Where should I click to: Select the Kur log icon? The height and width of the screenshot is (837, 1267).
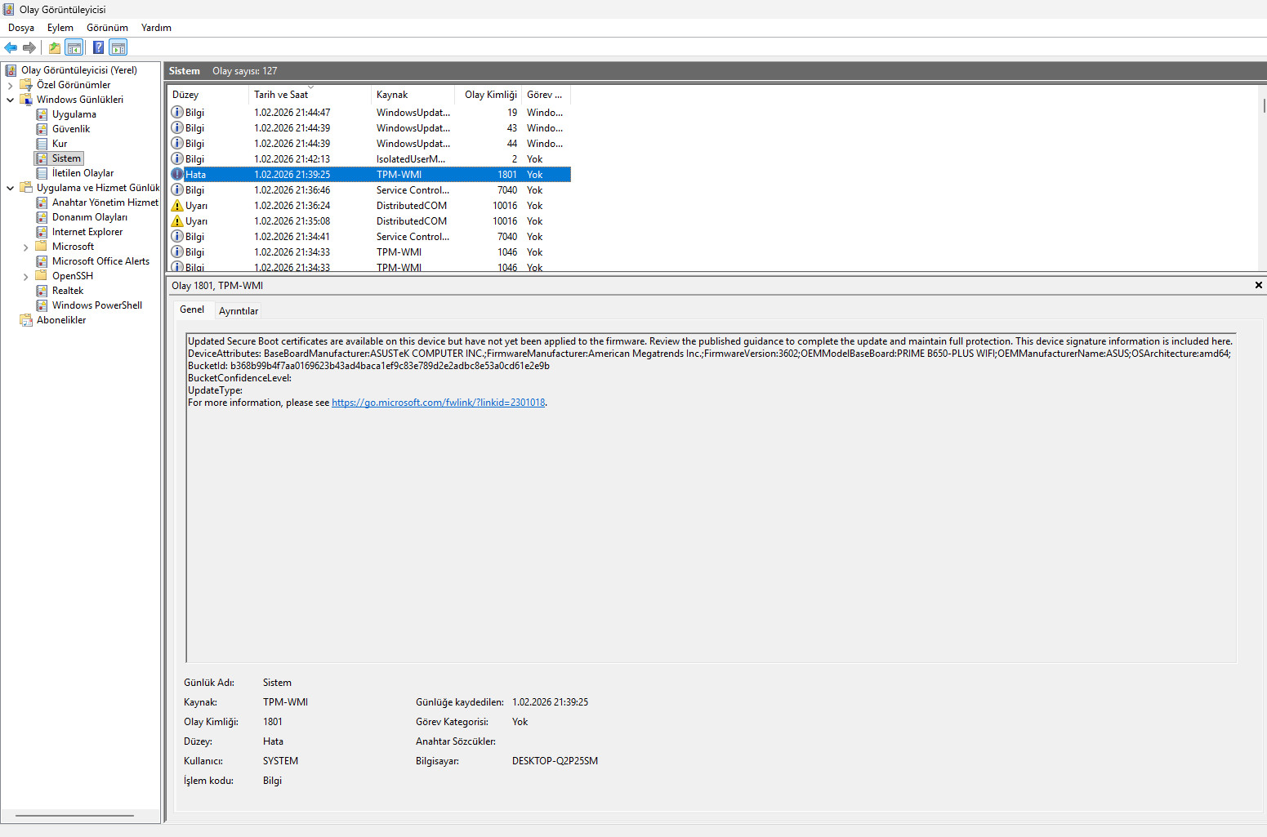pyautogui.click(x=42, y=144)
